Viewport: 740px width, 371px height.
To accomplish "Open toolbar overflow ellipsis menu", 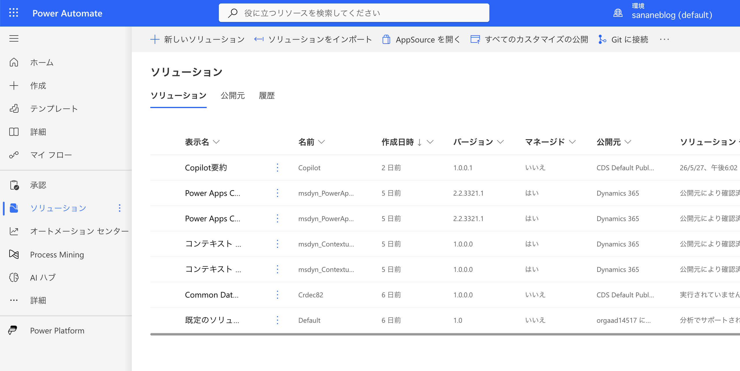I will click(665, 39).
